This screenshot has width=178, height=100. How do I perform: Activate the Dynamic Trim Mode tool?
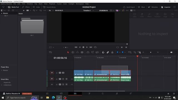point(77,52)
